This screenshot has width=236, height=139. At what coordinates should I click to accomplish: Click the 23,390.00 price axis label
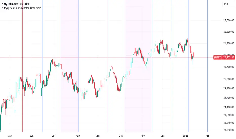click(x=229, y=130)
